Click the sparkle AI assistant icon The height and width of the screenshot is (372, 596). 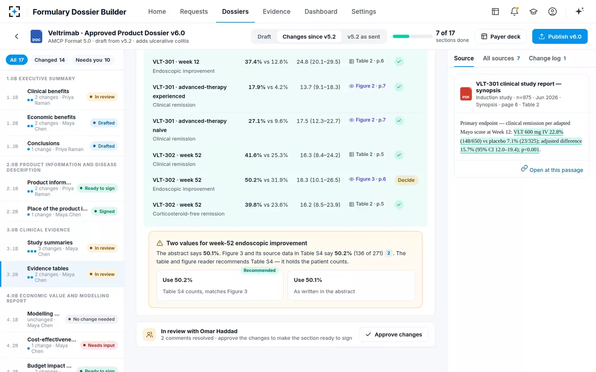pos(579,11)
